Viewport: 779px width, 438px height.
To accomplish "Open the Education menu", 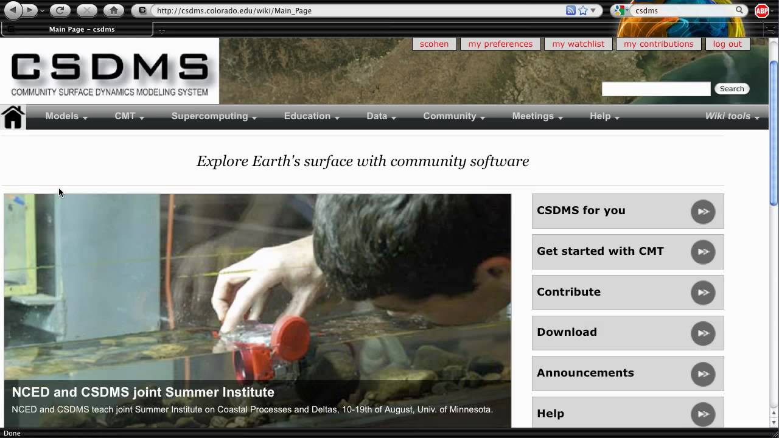I will 312,116.
